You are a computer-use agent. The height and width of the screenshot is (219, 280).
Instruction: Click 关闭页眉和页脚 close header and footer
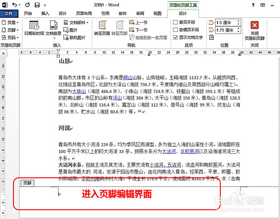[255, 31]
